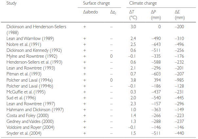Click Mylne and Rowntree (1992) study name
The width and height of the screenshot is (198, 139).
pyautogui.click(x=32, y=56)
